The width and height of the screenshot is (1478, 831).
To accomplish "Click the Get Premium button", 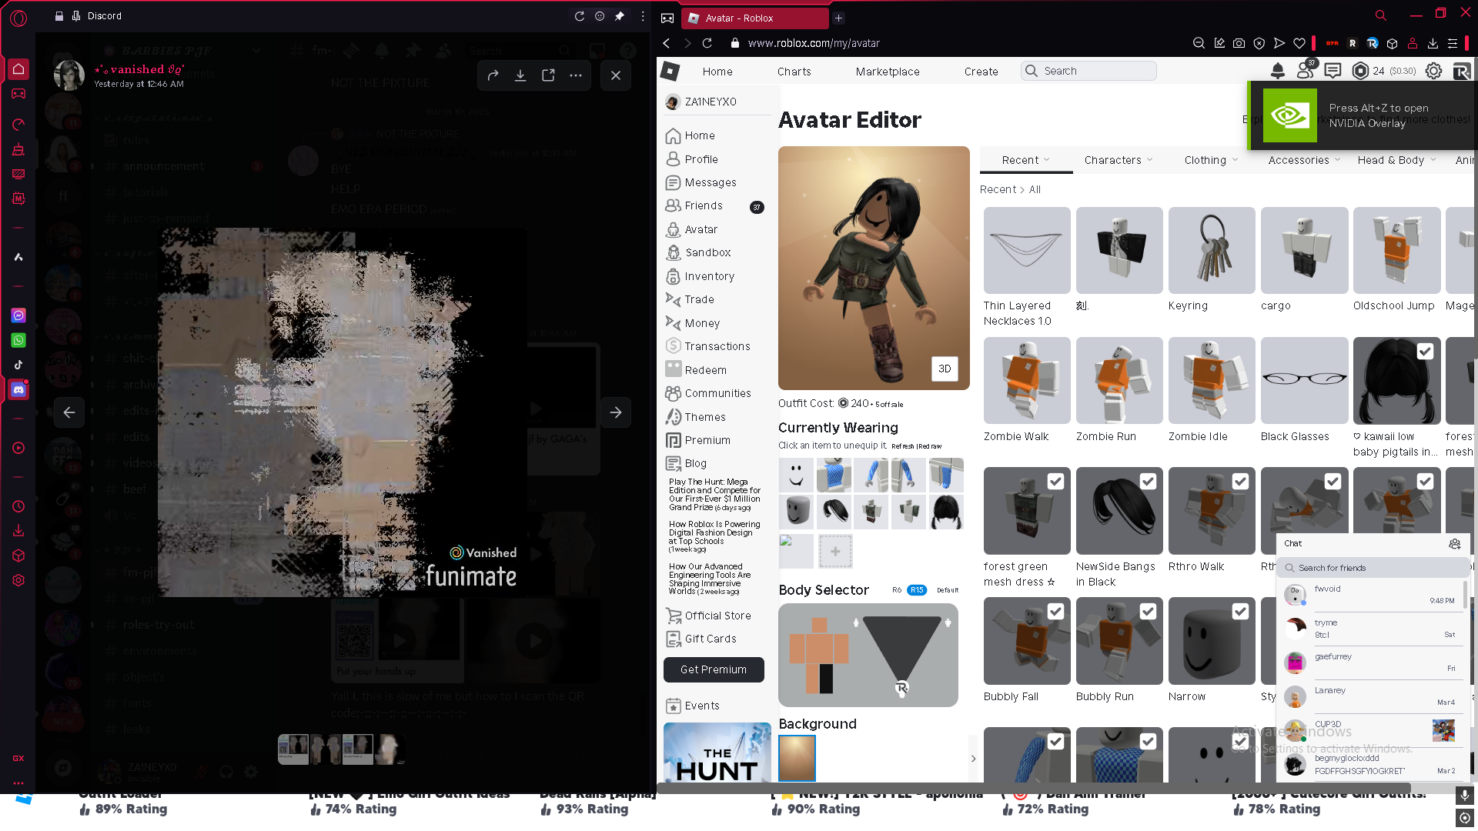I will (714, 669).
